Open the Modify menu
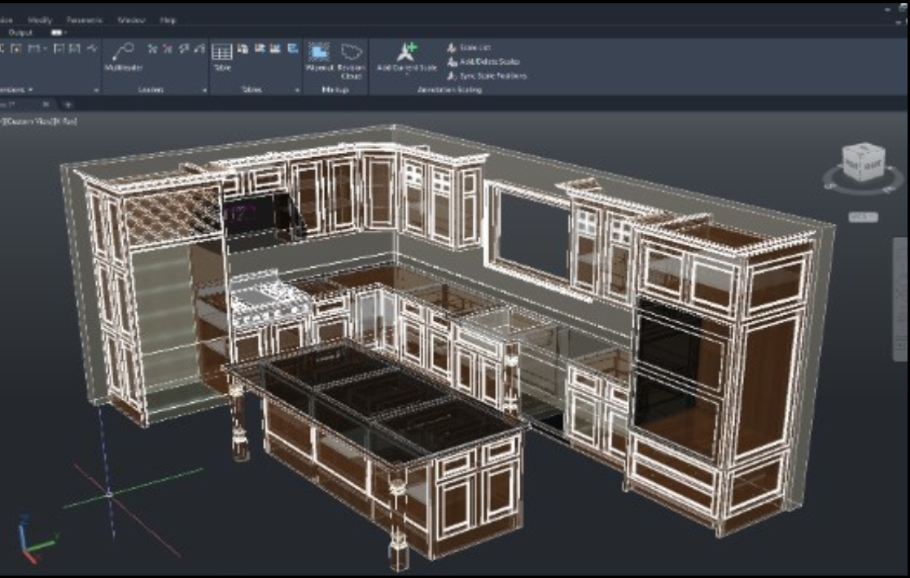Viewport: 910px width, 578px height. click(40, 20)
